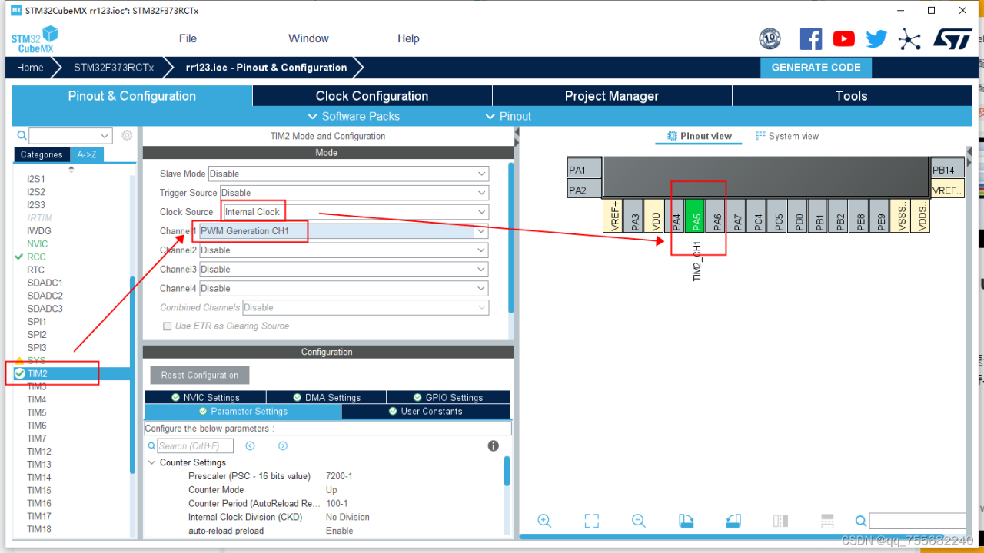The width and height of the screenshot is (984, 553).
Task: Click the parameter search magnifier icon
Action: (x=151, y=446)
